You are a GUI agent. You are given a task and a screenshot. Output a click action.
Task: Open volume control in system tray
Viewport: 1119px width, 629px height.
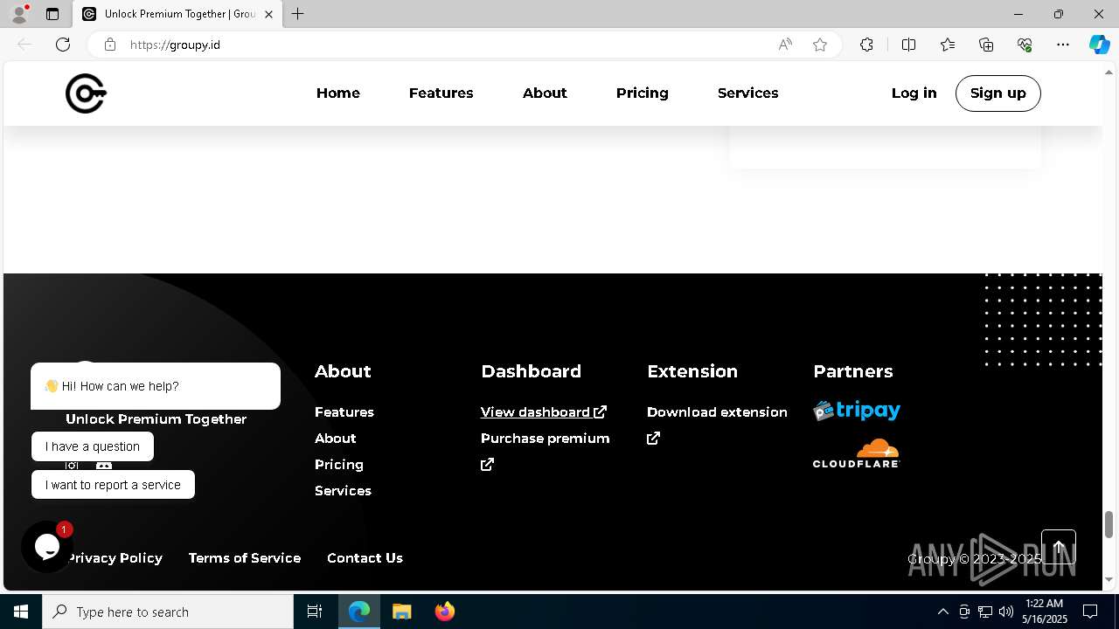pyautogui.click(x=1006, y=612)
